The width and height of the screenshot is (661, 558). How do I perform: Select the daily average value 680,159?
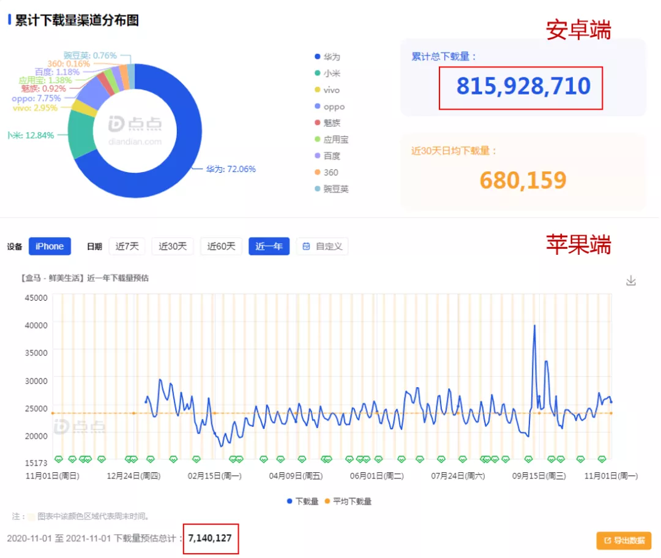[523, 180]
